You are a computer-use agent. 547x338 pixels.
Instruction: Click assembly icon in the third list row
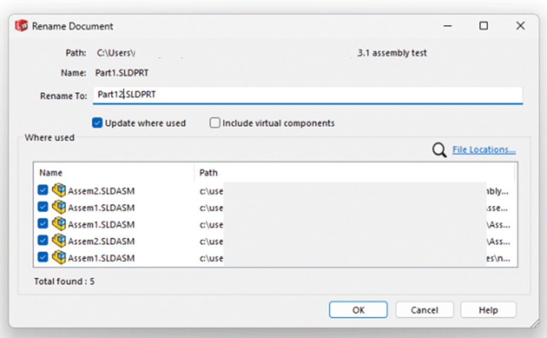59,224
